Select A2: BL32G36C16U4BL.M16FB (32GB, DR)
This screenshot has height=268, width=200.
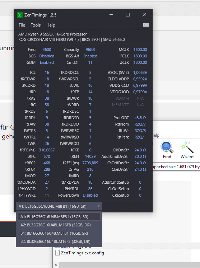pos(59,225)
